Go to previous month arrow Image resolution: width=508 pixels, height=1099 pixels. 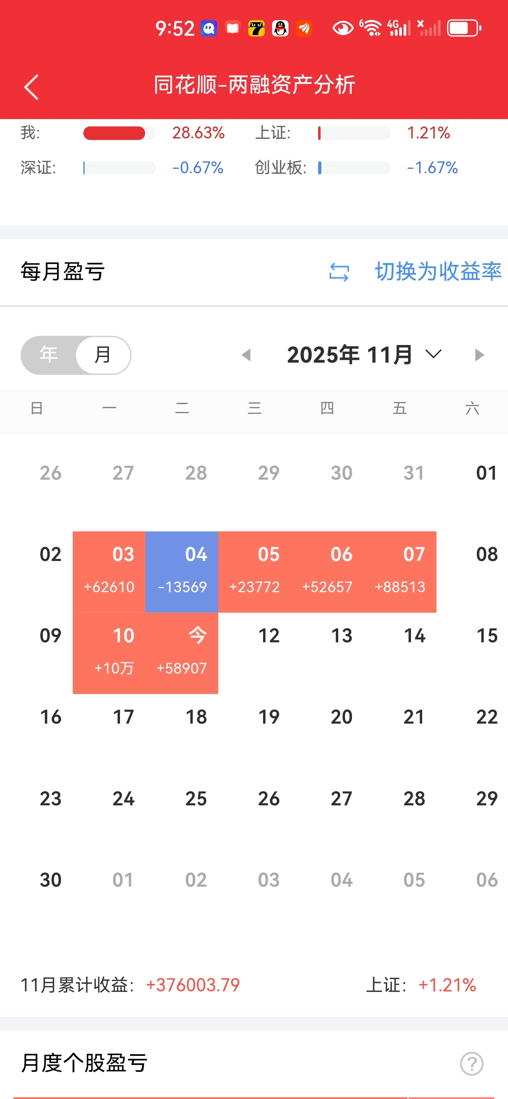246,355
